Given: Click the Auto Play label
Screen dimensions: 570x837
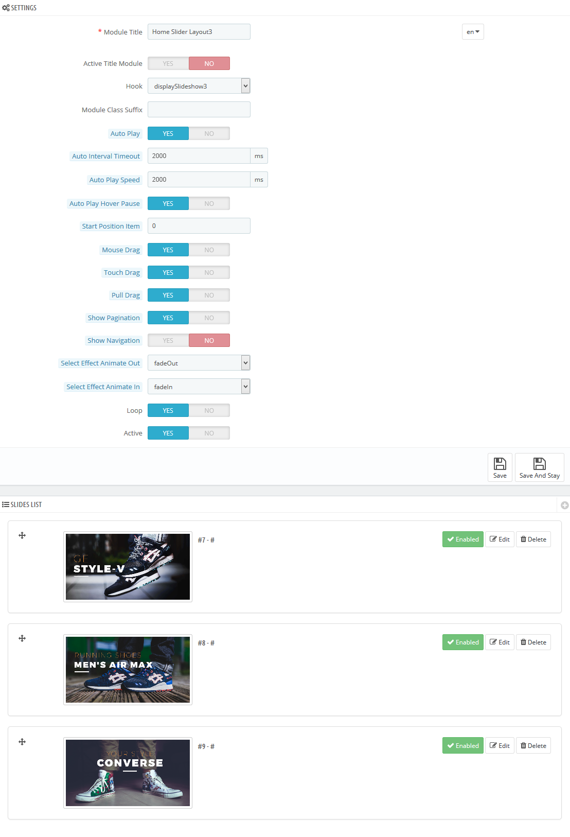Looking at the screenshot, I should (x=125, y=133).
